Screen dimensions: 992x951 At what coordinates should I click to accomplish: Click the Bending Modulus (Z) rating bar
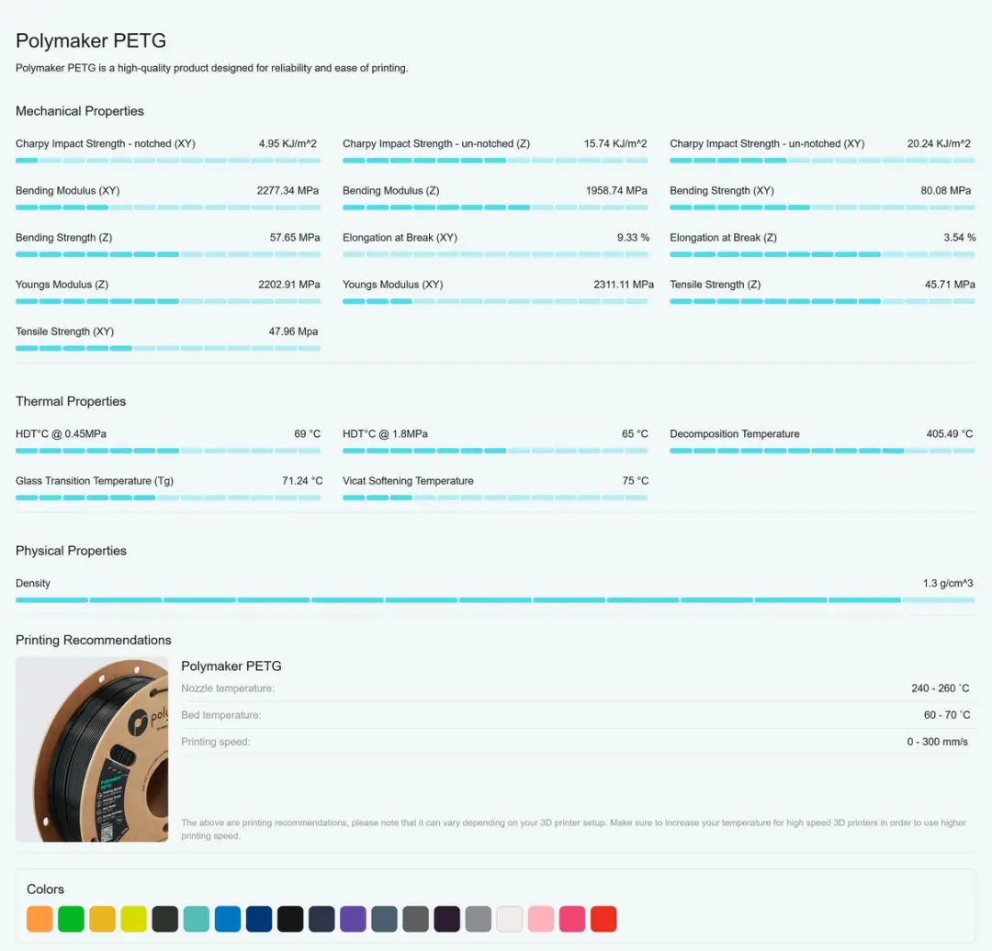495,207
